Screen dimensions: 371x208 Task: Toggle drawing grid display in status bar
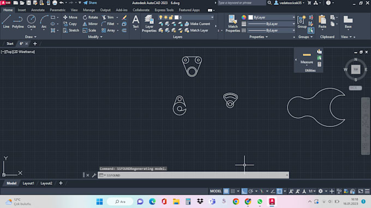[x=226, y=191]
